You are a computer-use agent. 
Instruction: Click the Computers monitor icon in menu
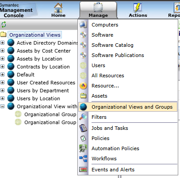[x=83, y=25]
